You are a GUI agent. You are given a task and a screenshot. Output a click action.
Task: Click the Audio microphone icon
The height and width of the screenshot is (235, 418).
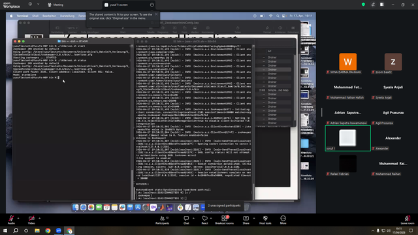11,218
